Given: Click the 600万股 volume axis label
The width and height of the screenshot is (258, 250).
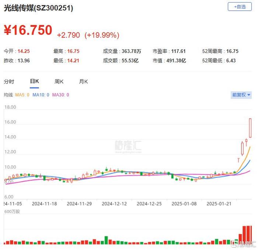Looking at the screenshot, I should [12, 212].
